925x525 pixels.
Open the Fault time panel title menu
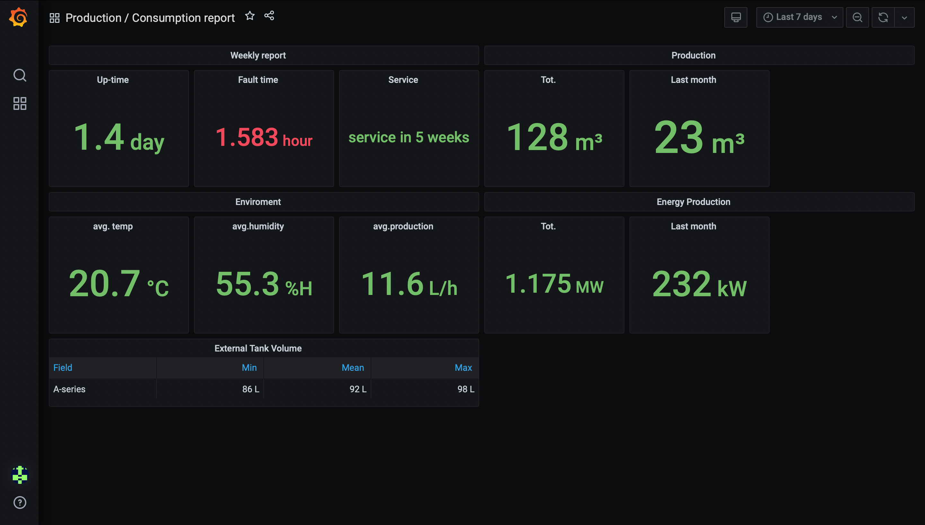point(258,80)
